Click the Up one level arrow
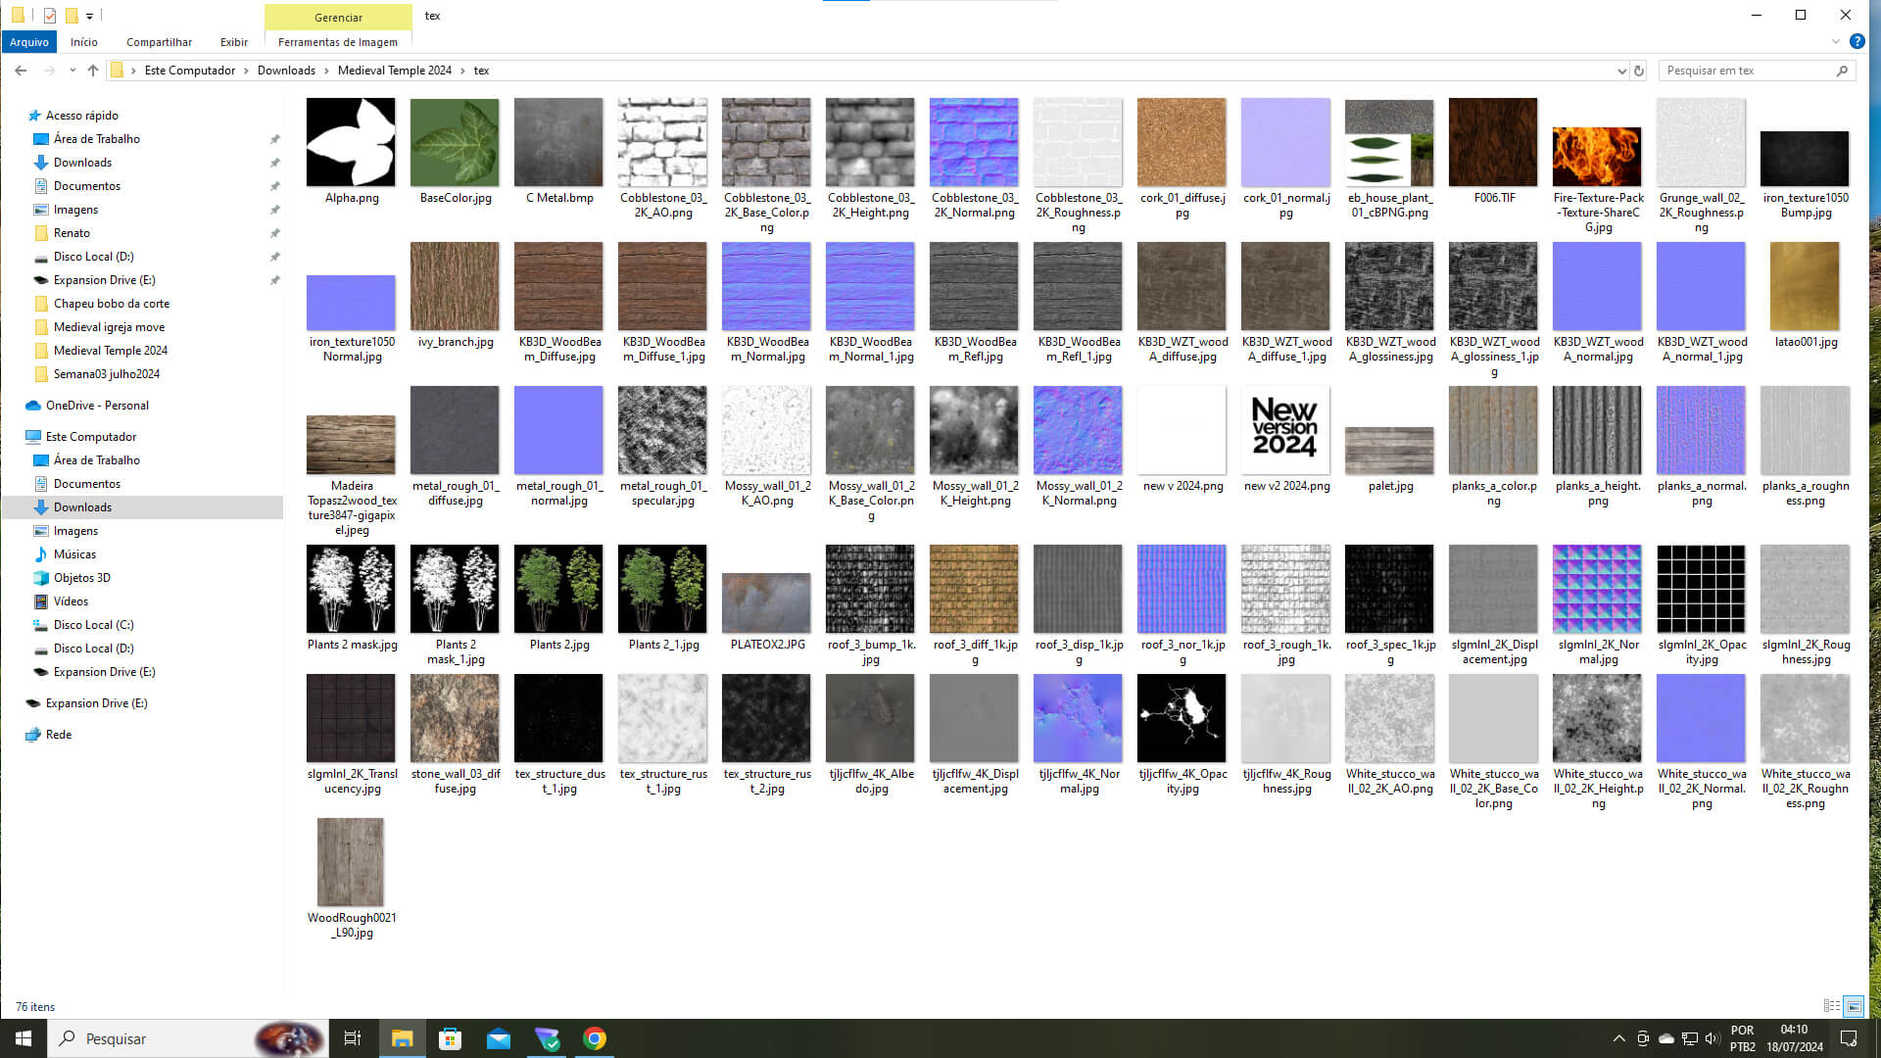 [93, 71]
